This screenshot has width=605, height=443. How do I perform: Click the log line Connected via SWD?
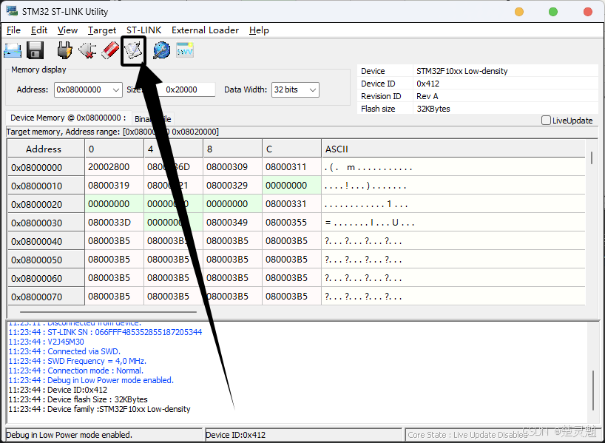[64, 351]
